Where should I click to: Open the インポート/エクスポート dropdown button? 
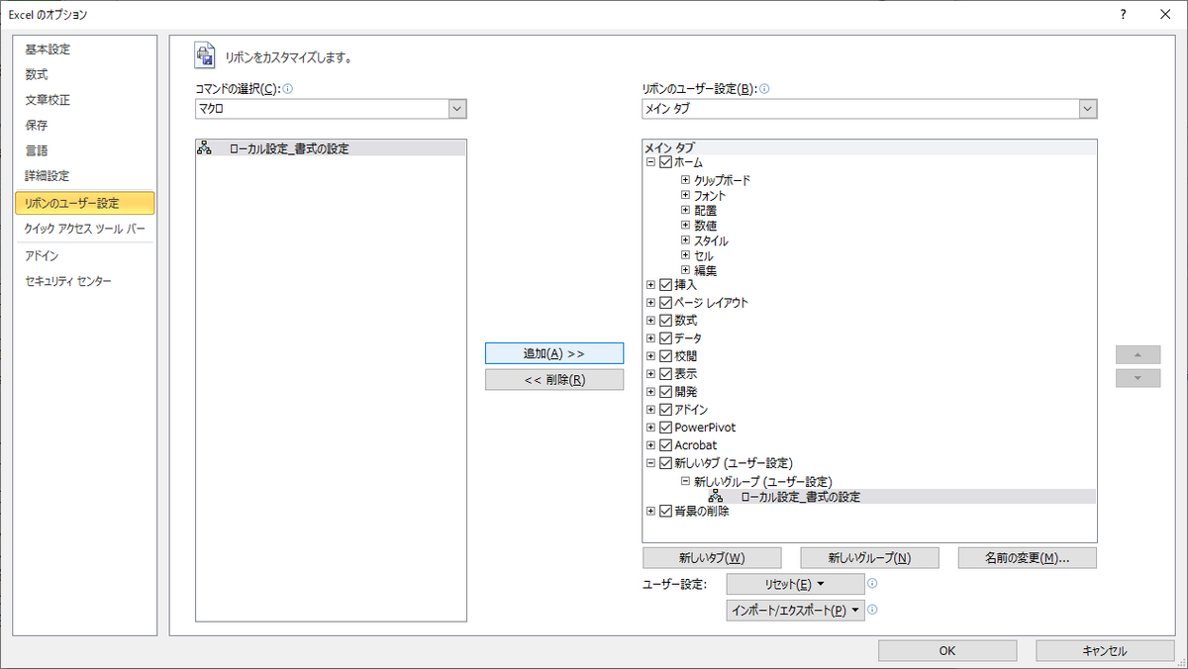click(795, 610)
